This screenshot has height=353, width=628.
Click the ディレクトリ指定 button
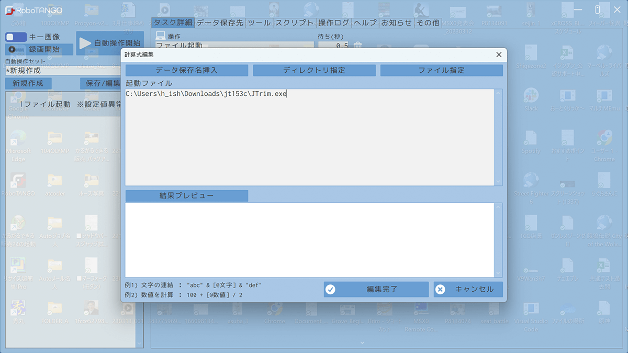pos(314,70)
